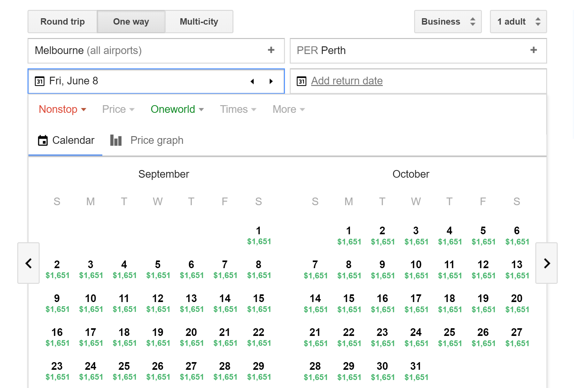Screen dimensions: 574x388
Task: Click the calendar icon beside Add return date
Action: pos(301,81)
